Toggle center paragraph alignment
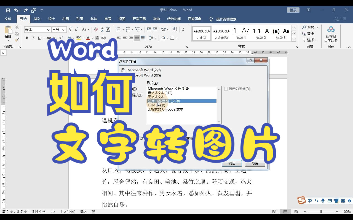 (x=125, y=38)
